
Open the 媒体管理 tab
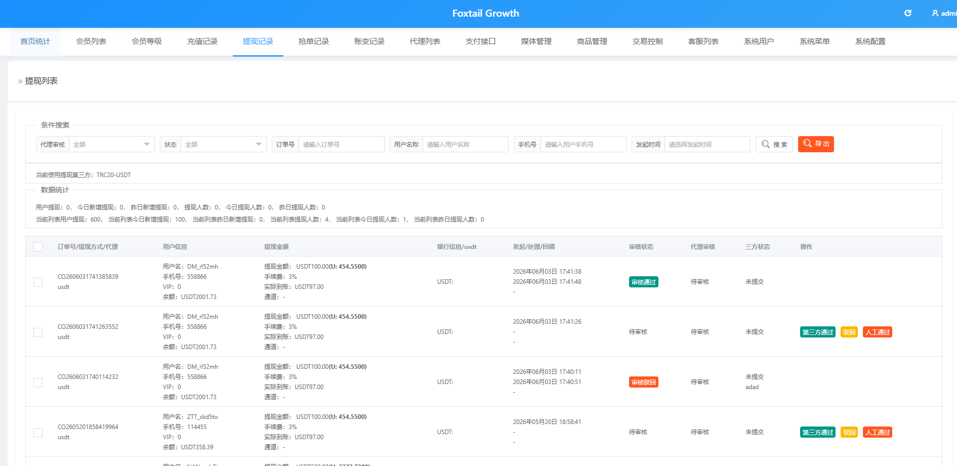point(536,41)
